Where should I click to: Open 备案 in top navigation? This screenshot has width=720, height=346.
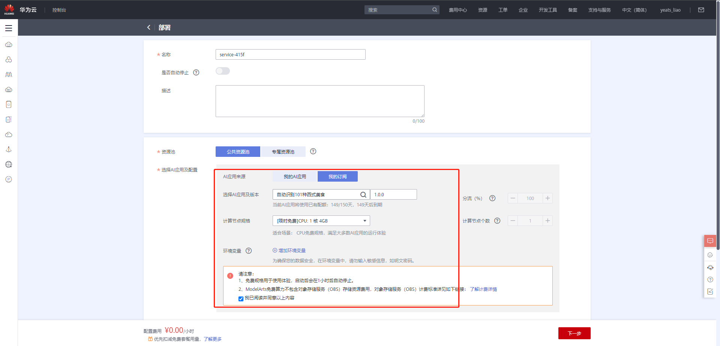coord(573,10)
